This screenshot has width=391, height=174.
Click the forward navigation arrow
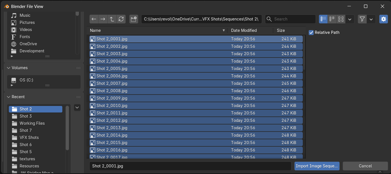pyautogui.click(x=103, y=19)
